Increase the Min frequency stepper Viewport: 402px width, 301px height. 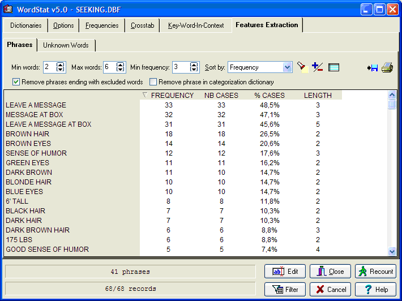tap(194, 64)
